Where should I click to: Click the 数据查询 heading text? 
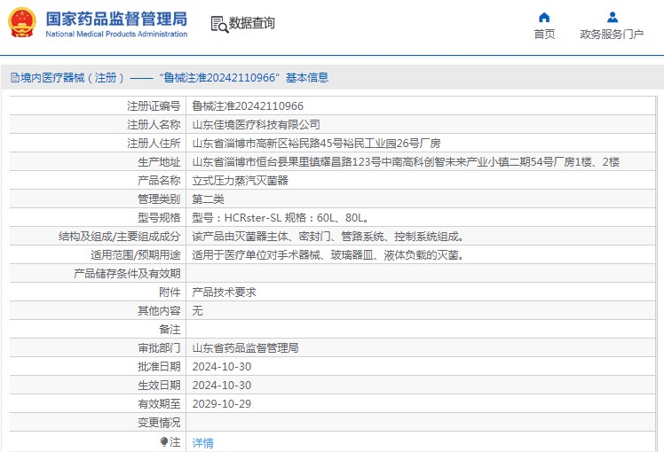coord(251,23)
